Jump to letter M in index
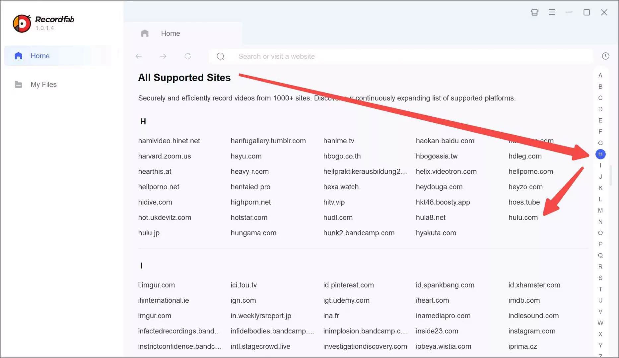Screen dimensions: 619x358 (600, 210)
